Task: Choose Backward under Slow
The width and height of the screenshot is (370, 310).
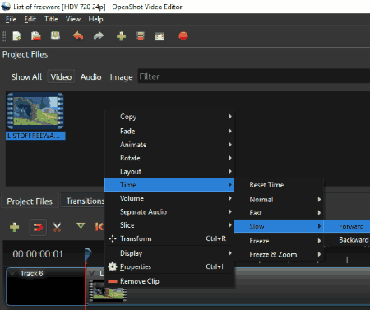Action: pos(347,240)
